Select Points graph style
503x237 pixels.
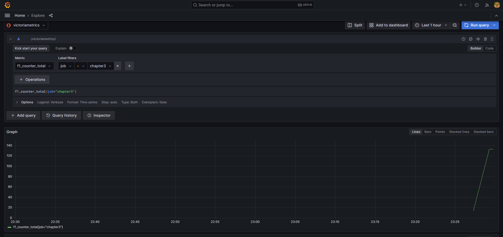click(440, 132)
